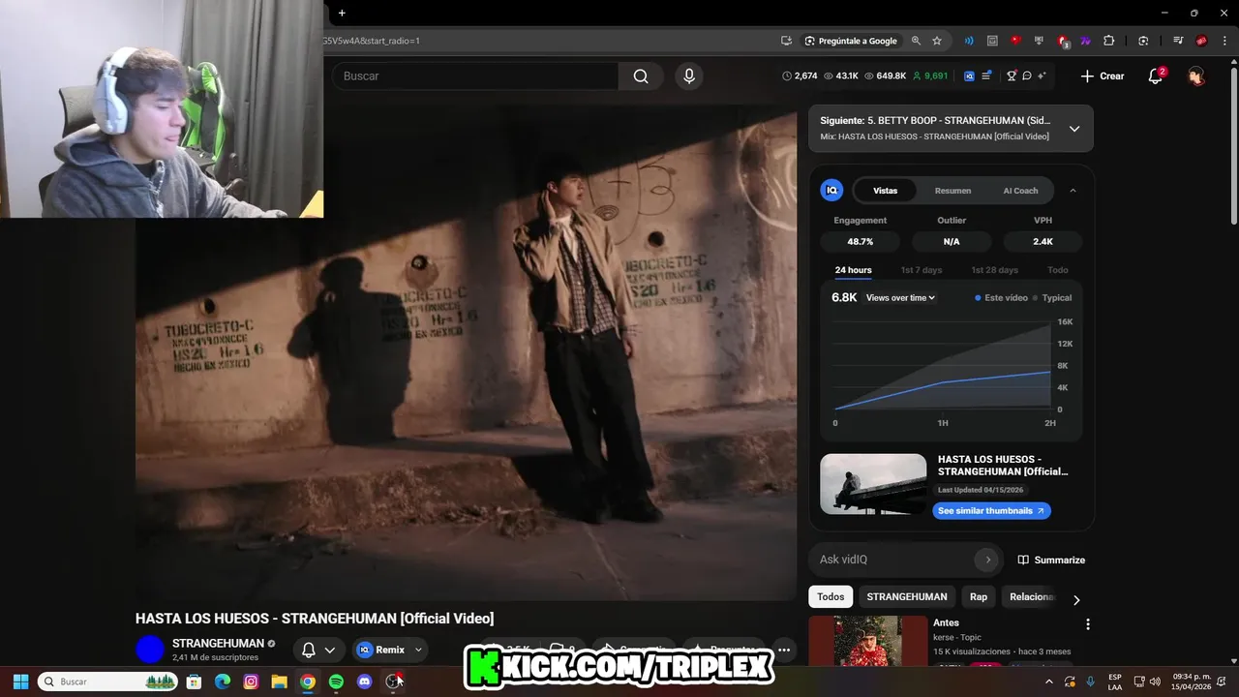
Task: Open the Windows Start menu
Action: pyautogui.click(x=20, y=682)
